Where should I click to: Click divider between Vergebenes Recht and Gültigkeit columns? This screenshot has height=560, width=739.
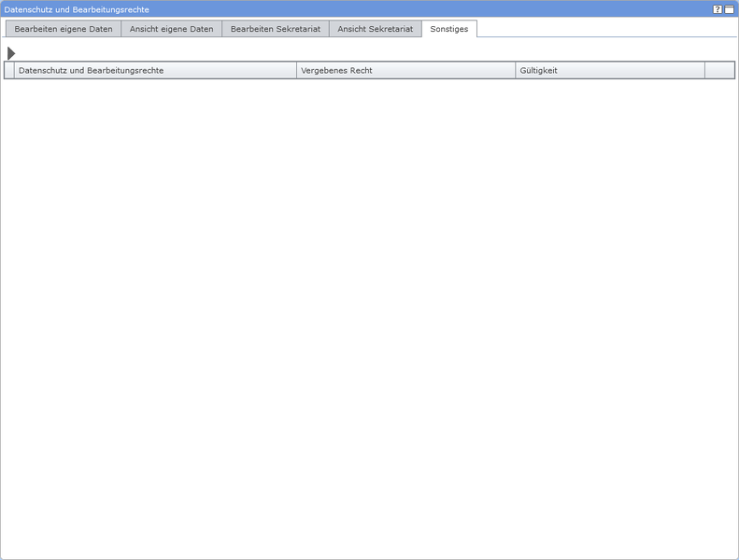515,71
